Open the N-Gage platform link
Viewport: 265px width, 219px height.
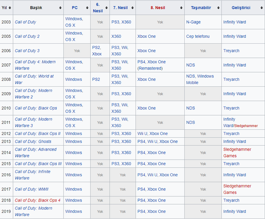point(193,22)
